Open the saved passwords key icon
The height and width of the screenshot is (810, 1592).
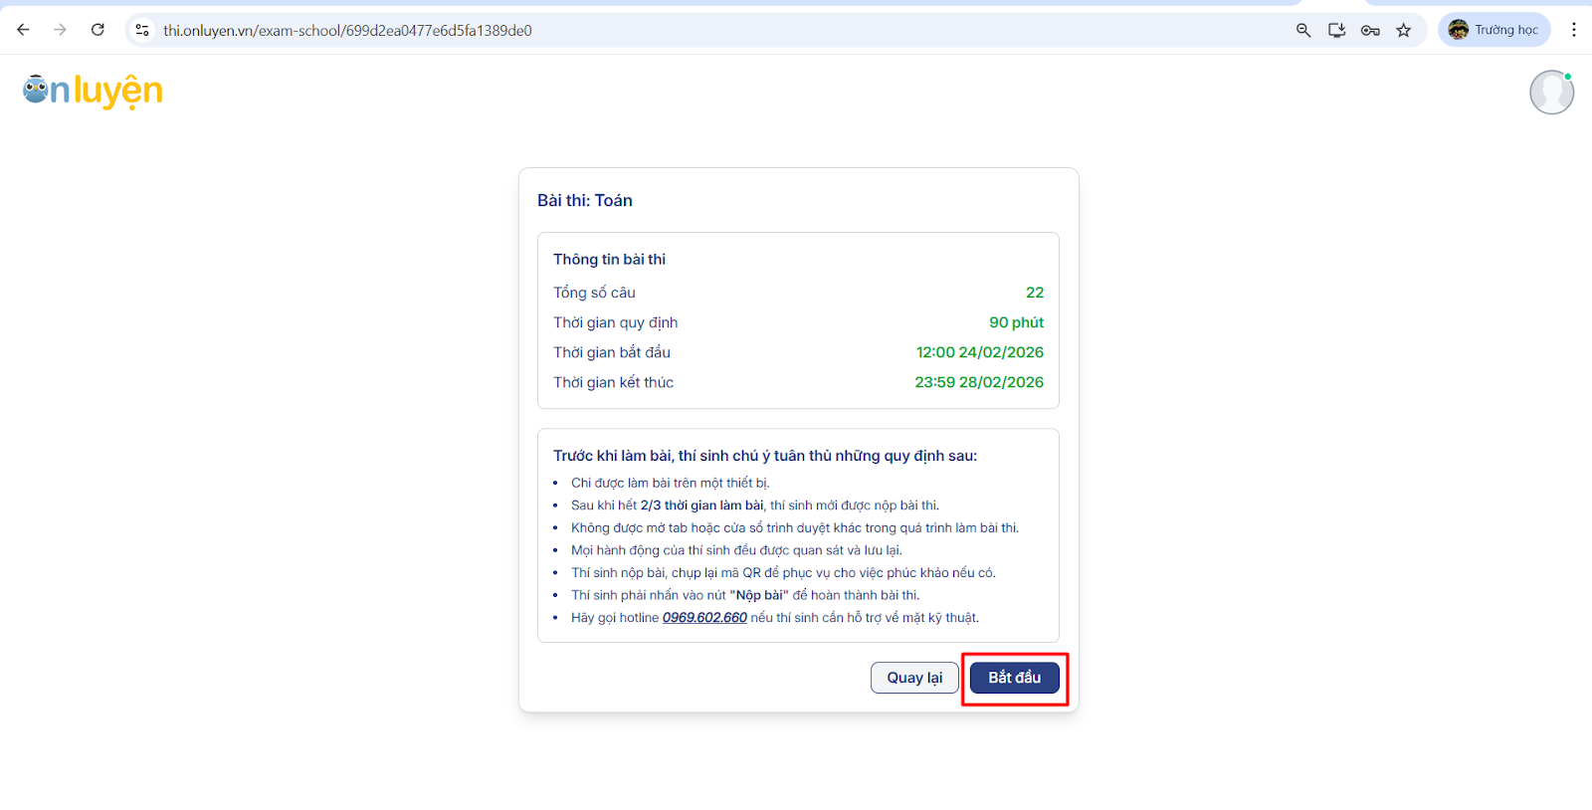[x=1370, y=30]
